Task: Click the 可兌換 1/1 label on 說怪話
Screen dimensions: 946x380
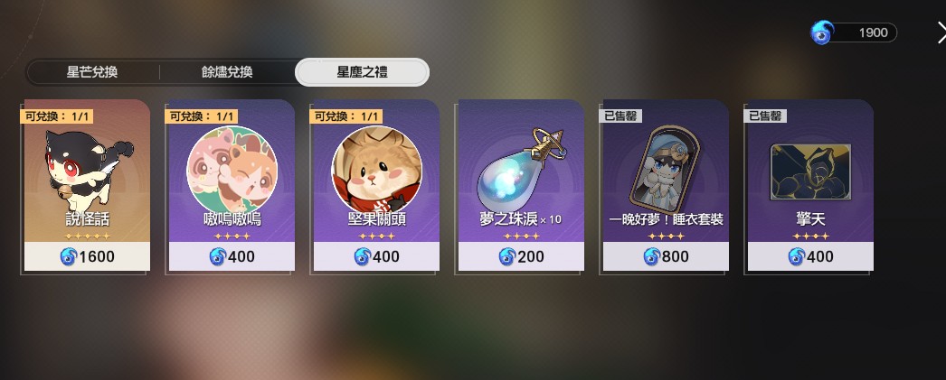Action: point(57,116)
